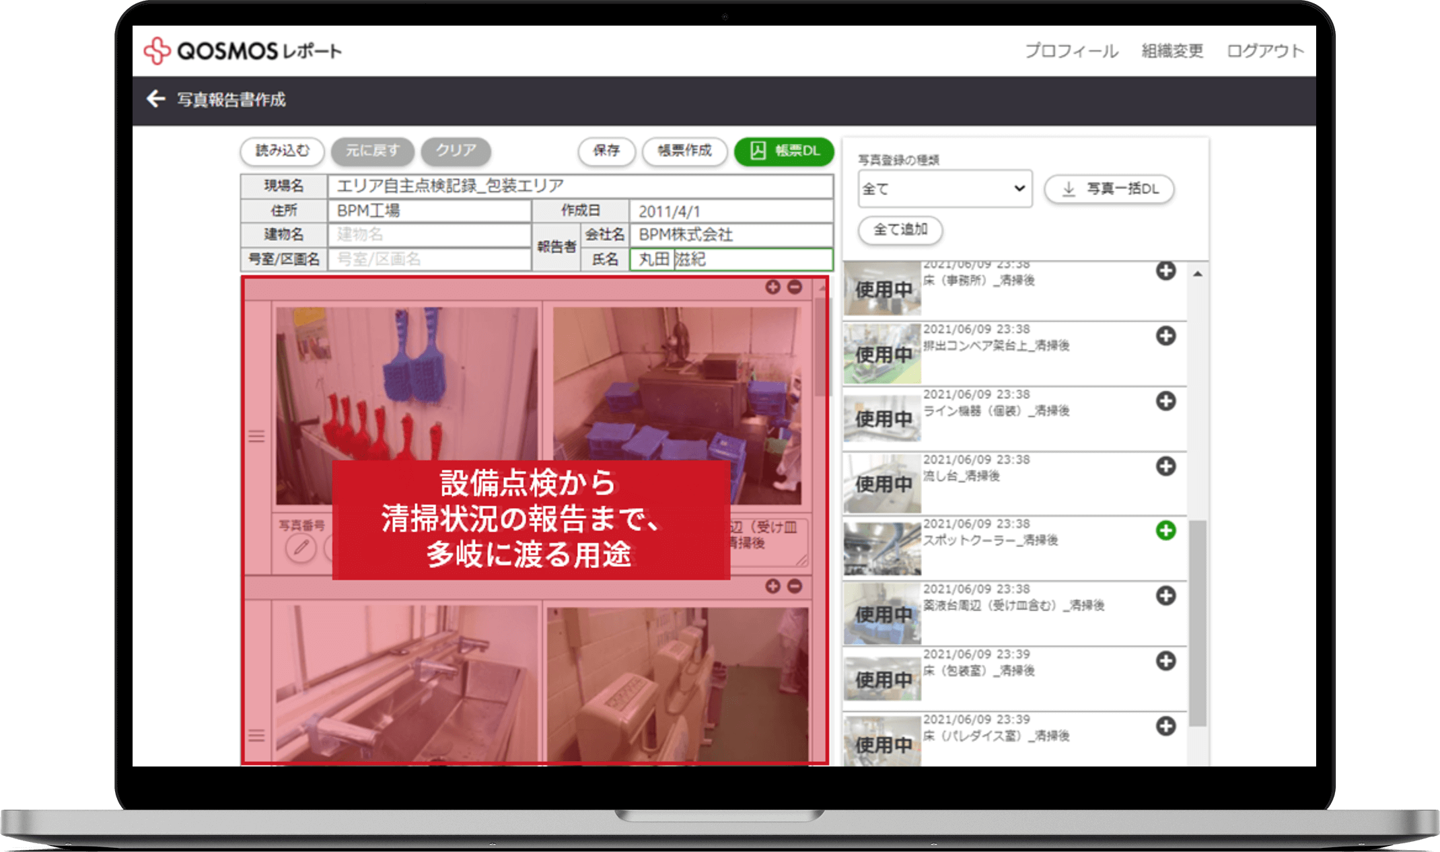Click the ライン機器（個装）_清掃後 list label

(997, 411)
